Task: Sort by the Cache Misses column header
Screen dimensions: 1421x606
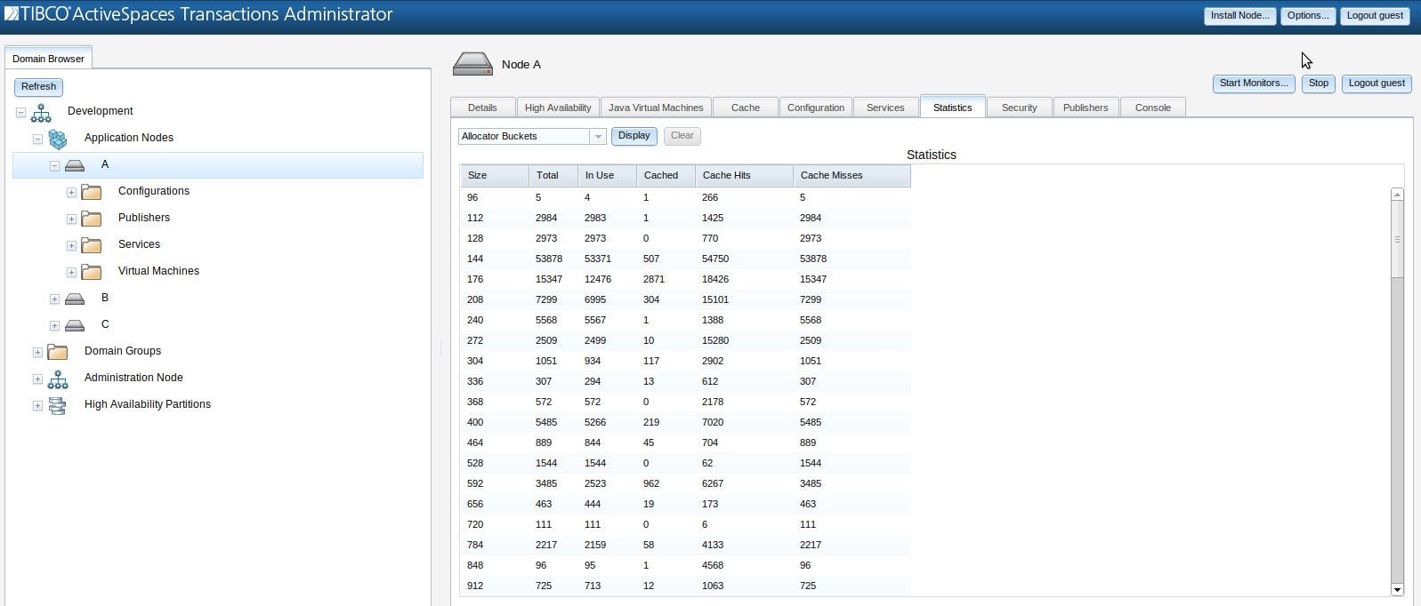Action: (x=852, y=176)
